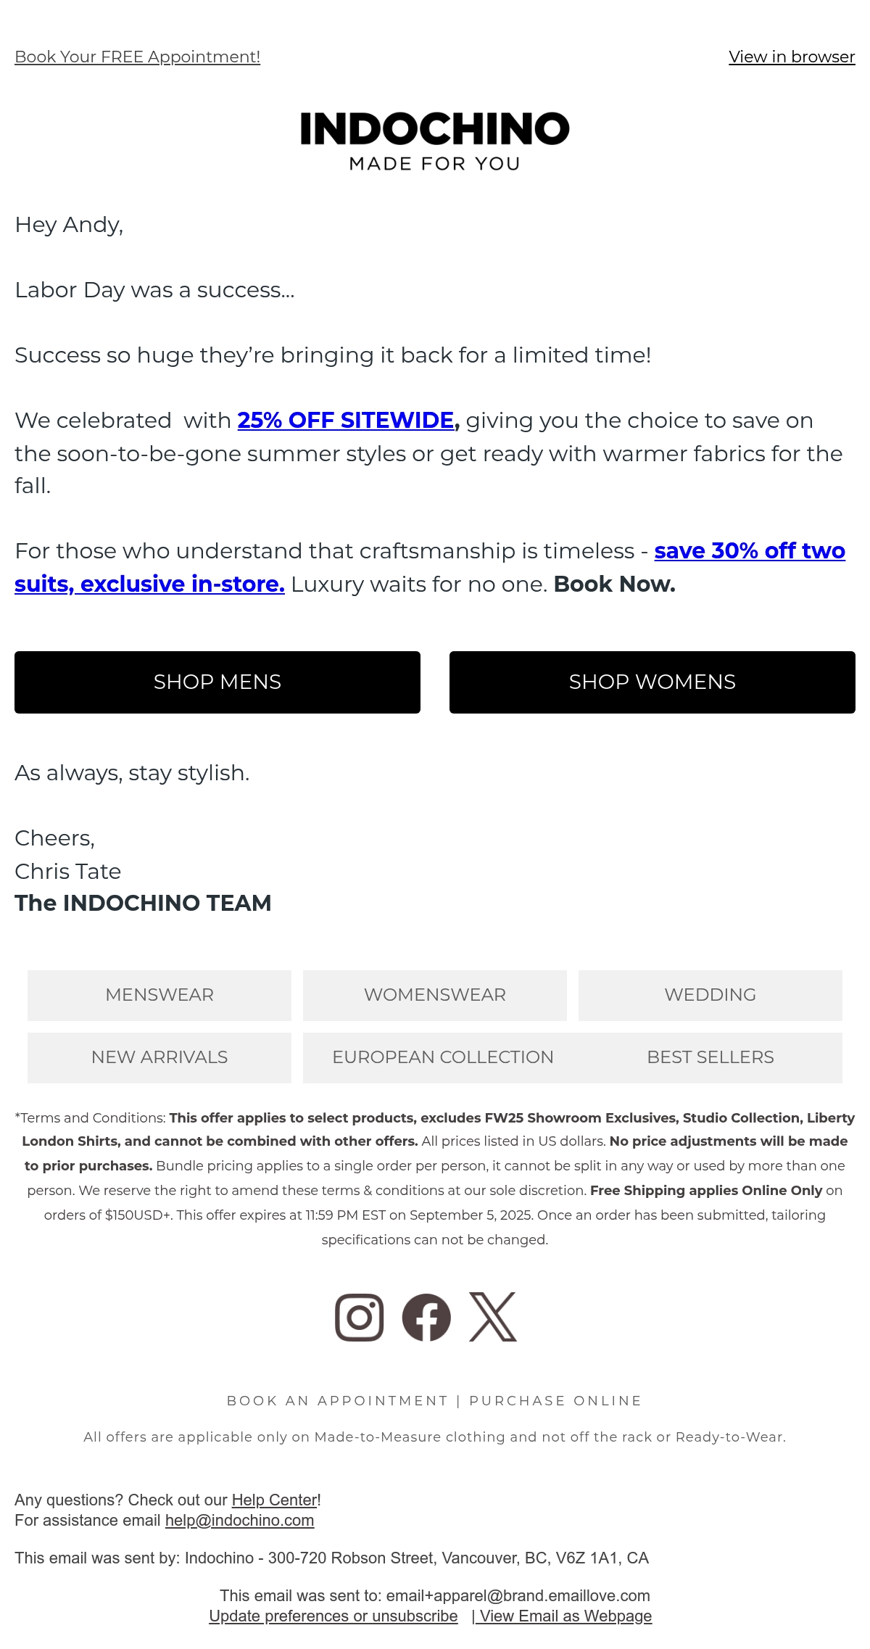Open the Help Center link
Image resolution: width=870 pixels, height=1649 pixels.
coord(274,1500)
